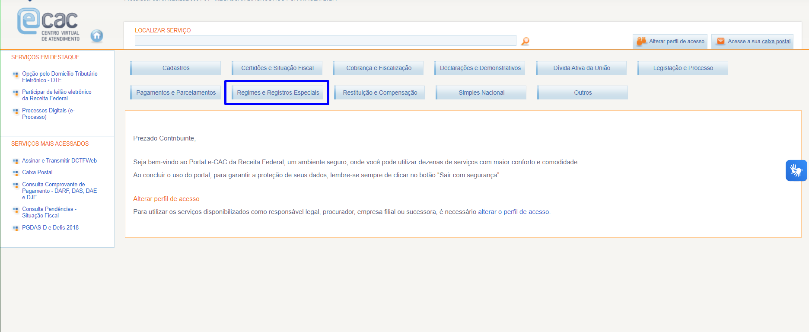809x332 pixels.
Task: Open Opção pelo Domicílio Tributário Eletrônico - DTE
Action: [x=60, y=77]
